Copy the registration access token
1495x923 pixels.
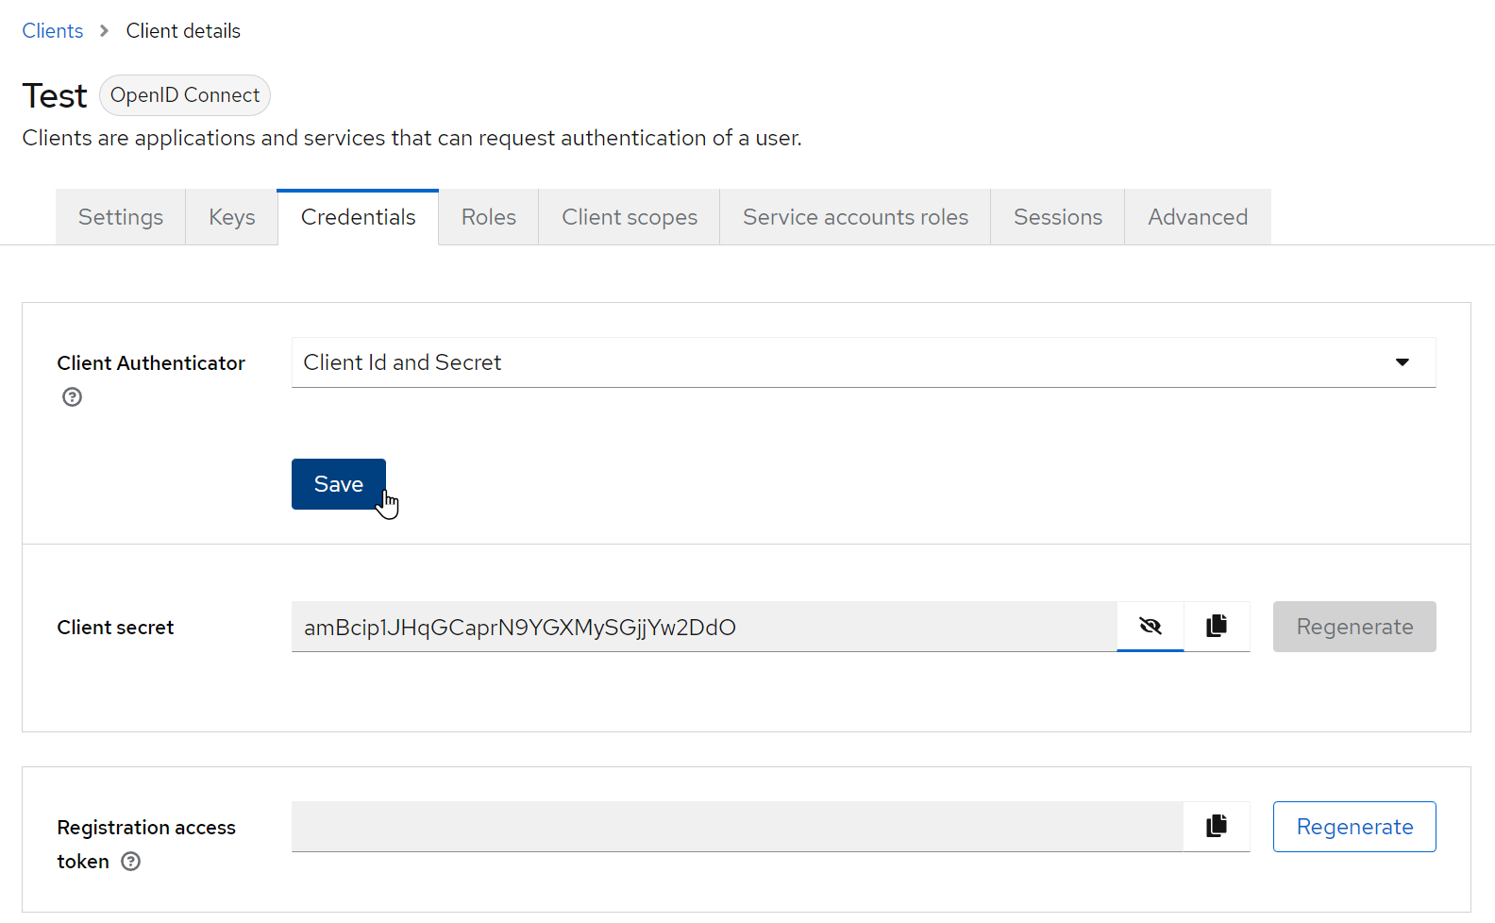pos(1217,827)
